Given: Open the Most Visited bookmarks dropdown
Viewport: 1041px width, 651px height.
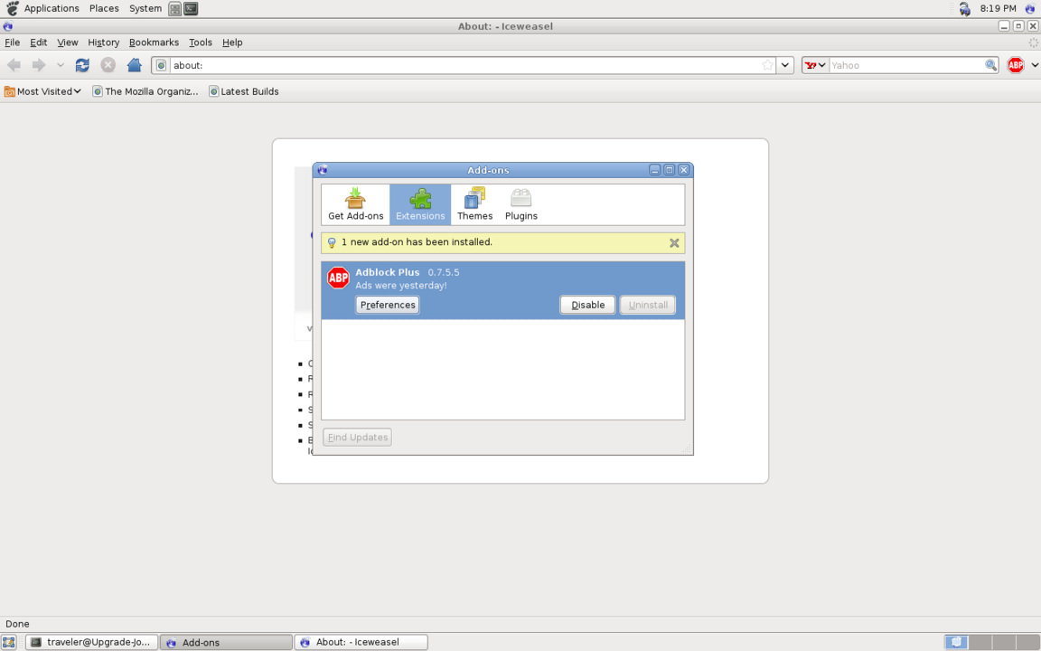Looking at the screenshot, I should point(43,91).
